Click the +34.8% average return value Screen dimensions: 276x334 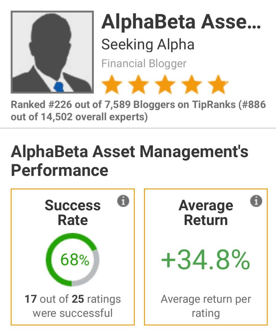point(205,260)
